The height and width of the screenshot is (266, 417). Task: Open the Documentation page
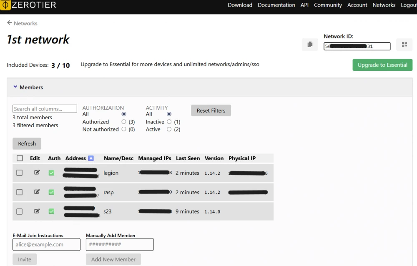point(276,5)
